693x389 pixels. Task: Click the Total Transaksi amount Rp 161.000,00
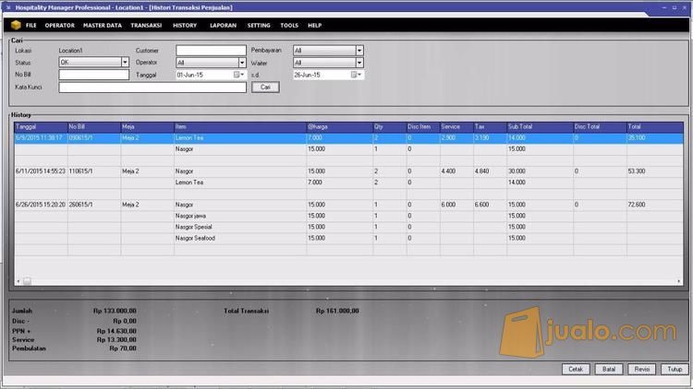coord(337,311)
